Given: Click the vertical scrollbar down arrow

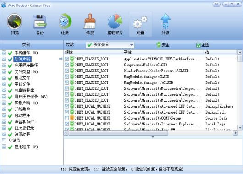Looking at the screenshot, I should [x=240, y=128].
